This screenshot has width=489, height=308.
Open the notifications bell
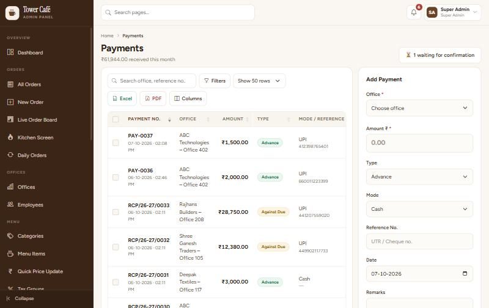tap(414, 12)
